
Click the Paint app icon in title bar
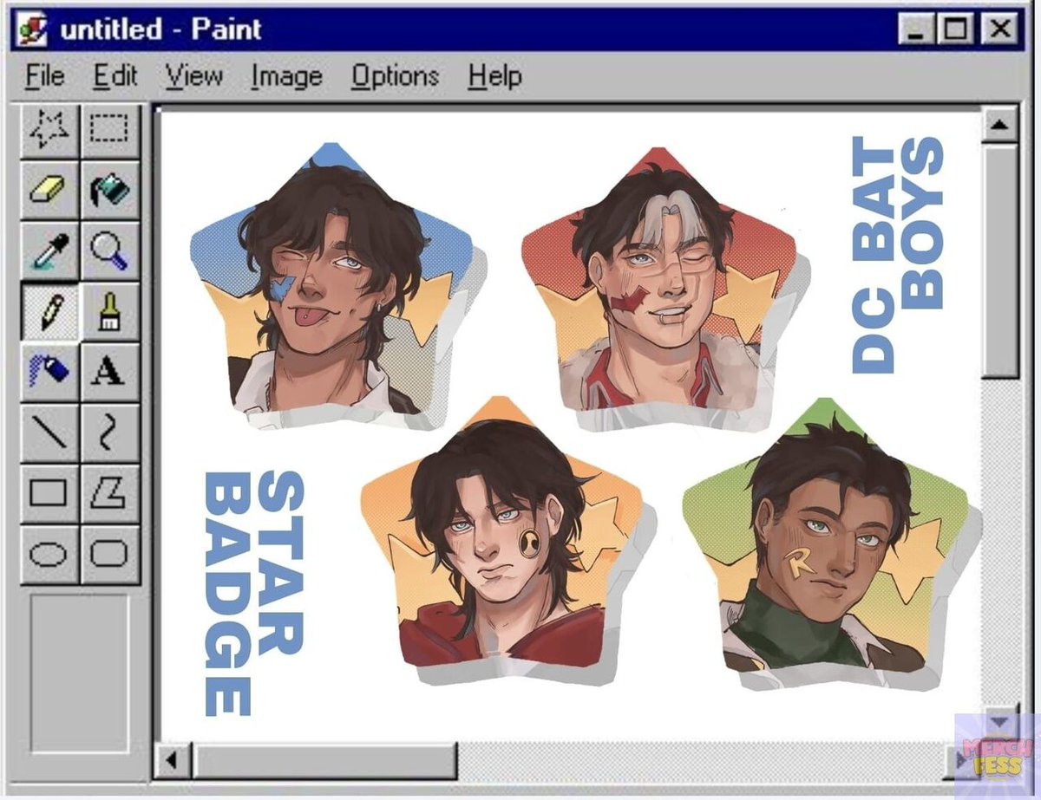coord(31,30)
